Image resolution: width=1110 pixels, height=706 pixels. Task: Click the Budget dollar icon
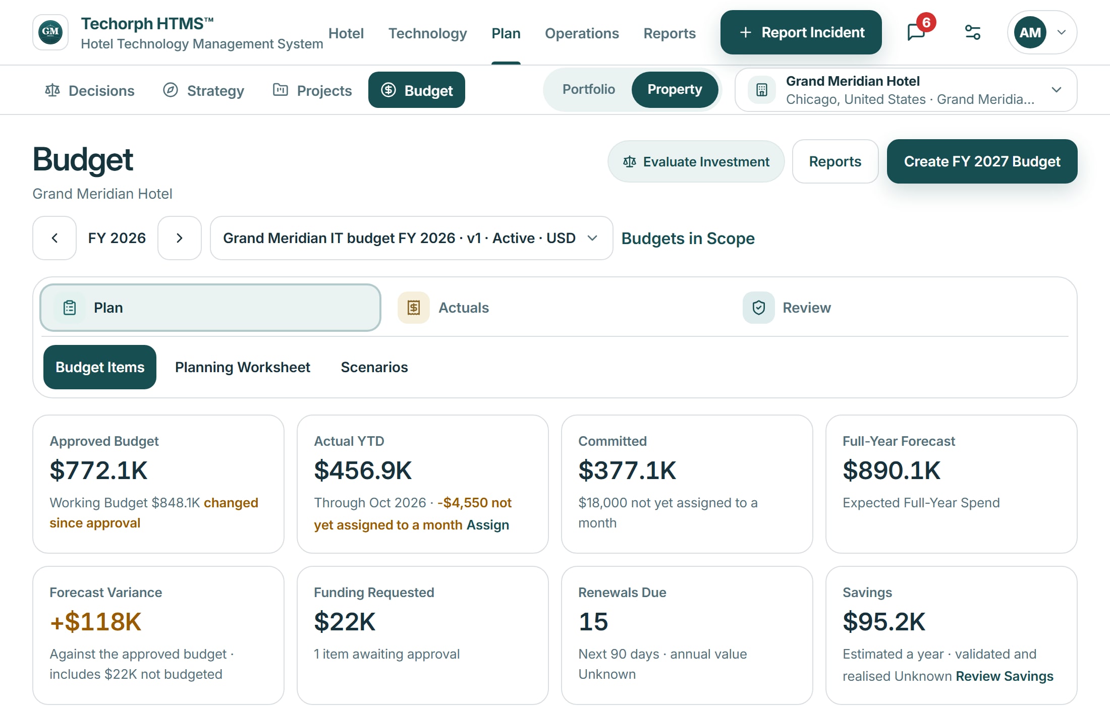[x=388, y=90]
